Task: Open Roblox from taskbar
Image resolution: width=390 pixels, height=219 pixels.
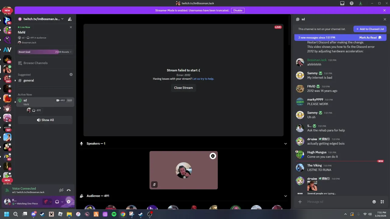Action: 60,214
